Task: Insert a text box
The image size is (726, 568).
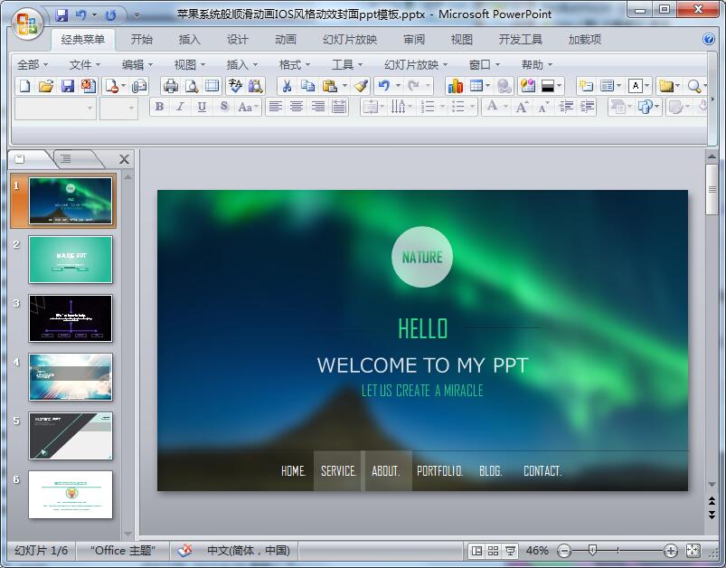Action: [x=636, y=86]
